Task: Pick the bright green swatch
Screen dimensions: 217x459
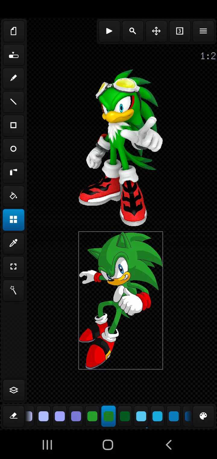Action: [x=93, y=416]
